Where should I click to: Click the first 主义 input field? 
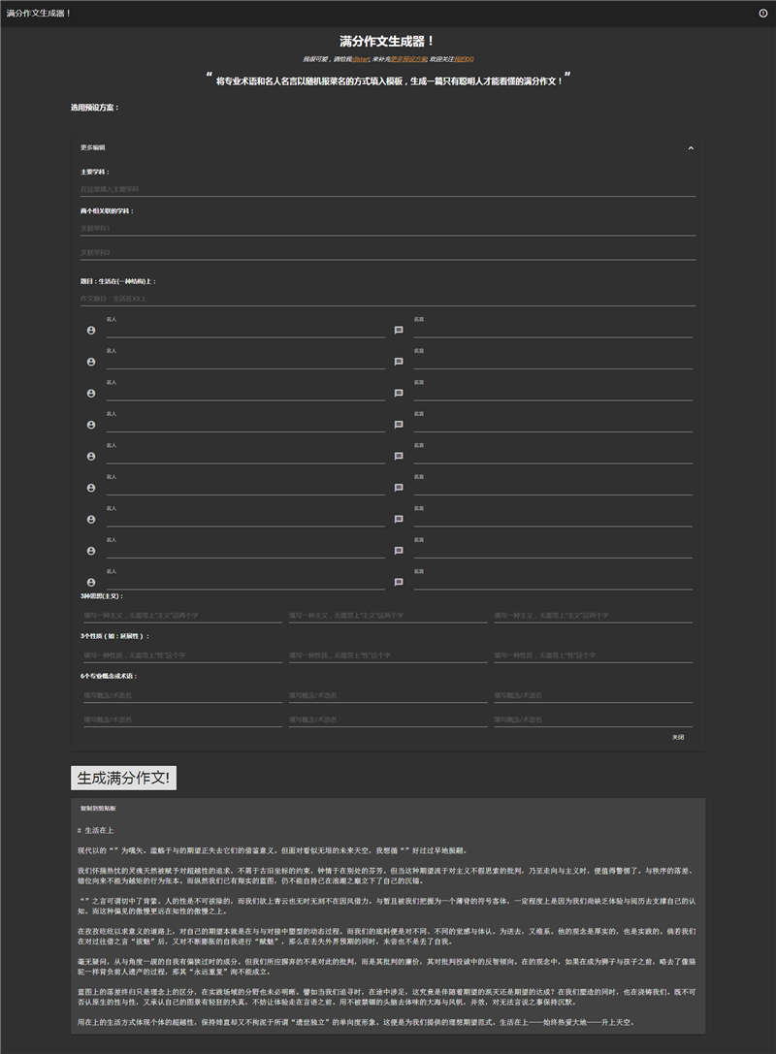point(180,616)
